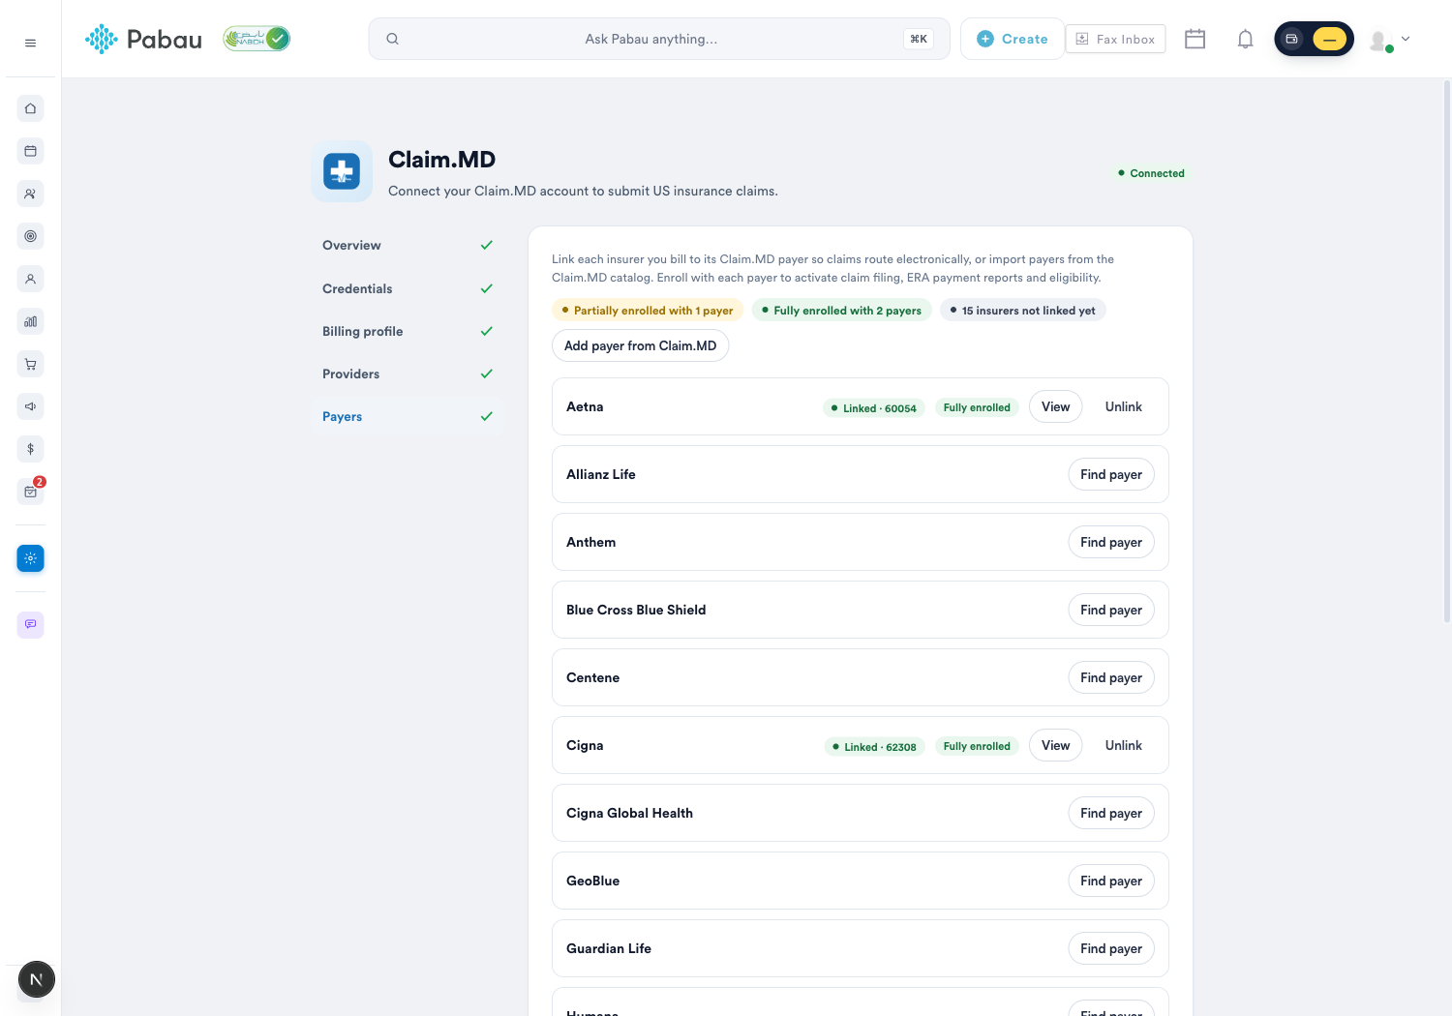Go to Home icon in sidebar
This screenshot has width=1452, height=1016.
(x=30, y=108)
